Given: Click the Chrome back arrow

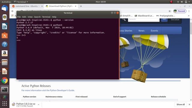Looking at the screenshot, I should click(13, 11).
